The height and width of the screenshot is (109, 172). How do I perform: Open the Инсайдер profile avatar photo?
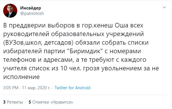(10, 11)
